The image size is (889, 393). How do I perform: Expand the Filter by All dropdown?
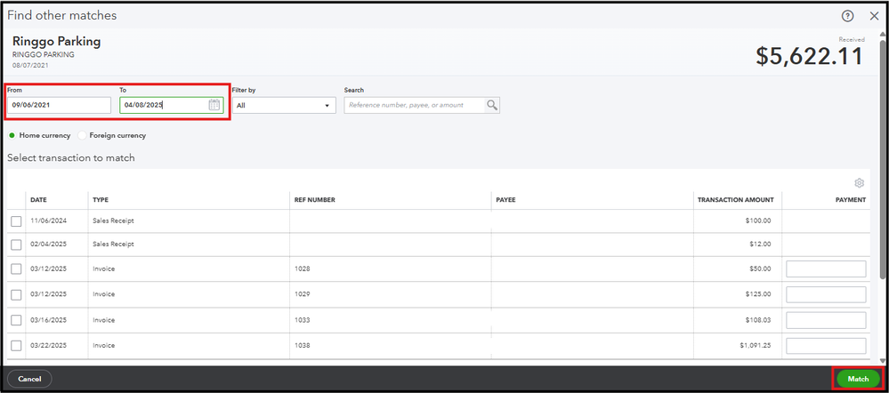point(284,105)
